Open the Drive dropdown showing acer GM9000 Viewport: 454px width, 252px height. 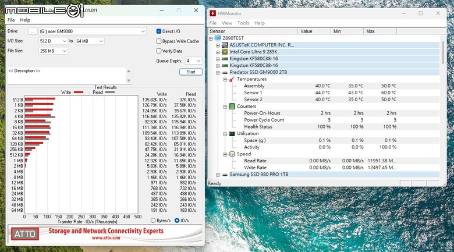pyautogui.click(x=93, y=31)
